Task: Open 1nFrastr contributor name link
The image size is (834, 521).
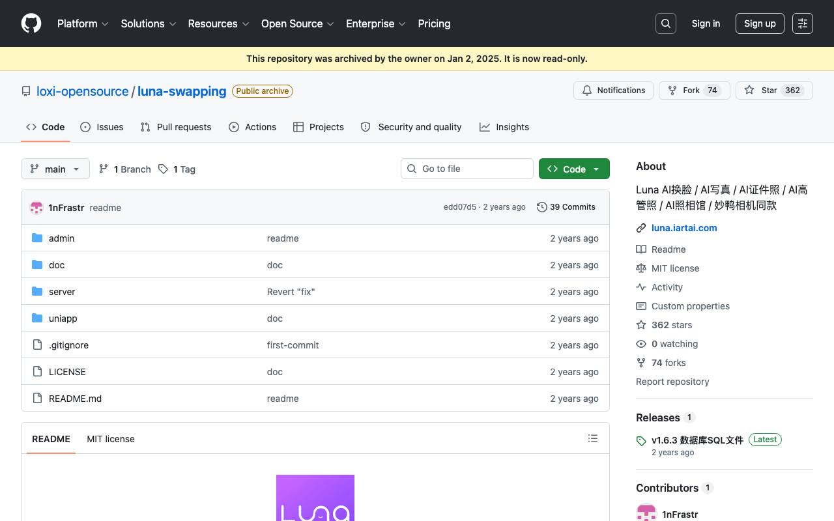Action: tap(680, 514)
